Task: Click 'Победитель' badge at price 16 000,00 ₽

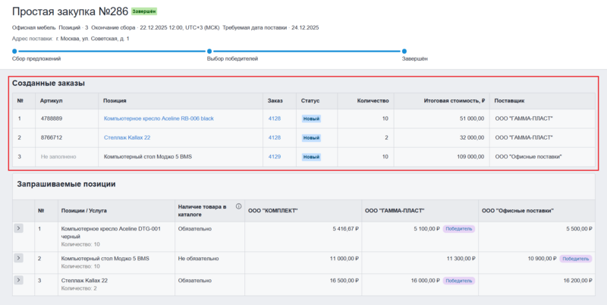Action: 460,281
